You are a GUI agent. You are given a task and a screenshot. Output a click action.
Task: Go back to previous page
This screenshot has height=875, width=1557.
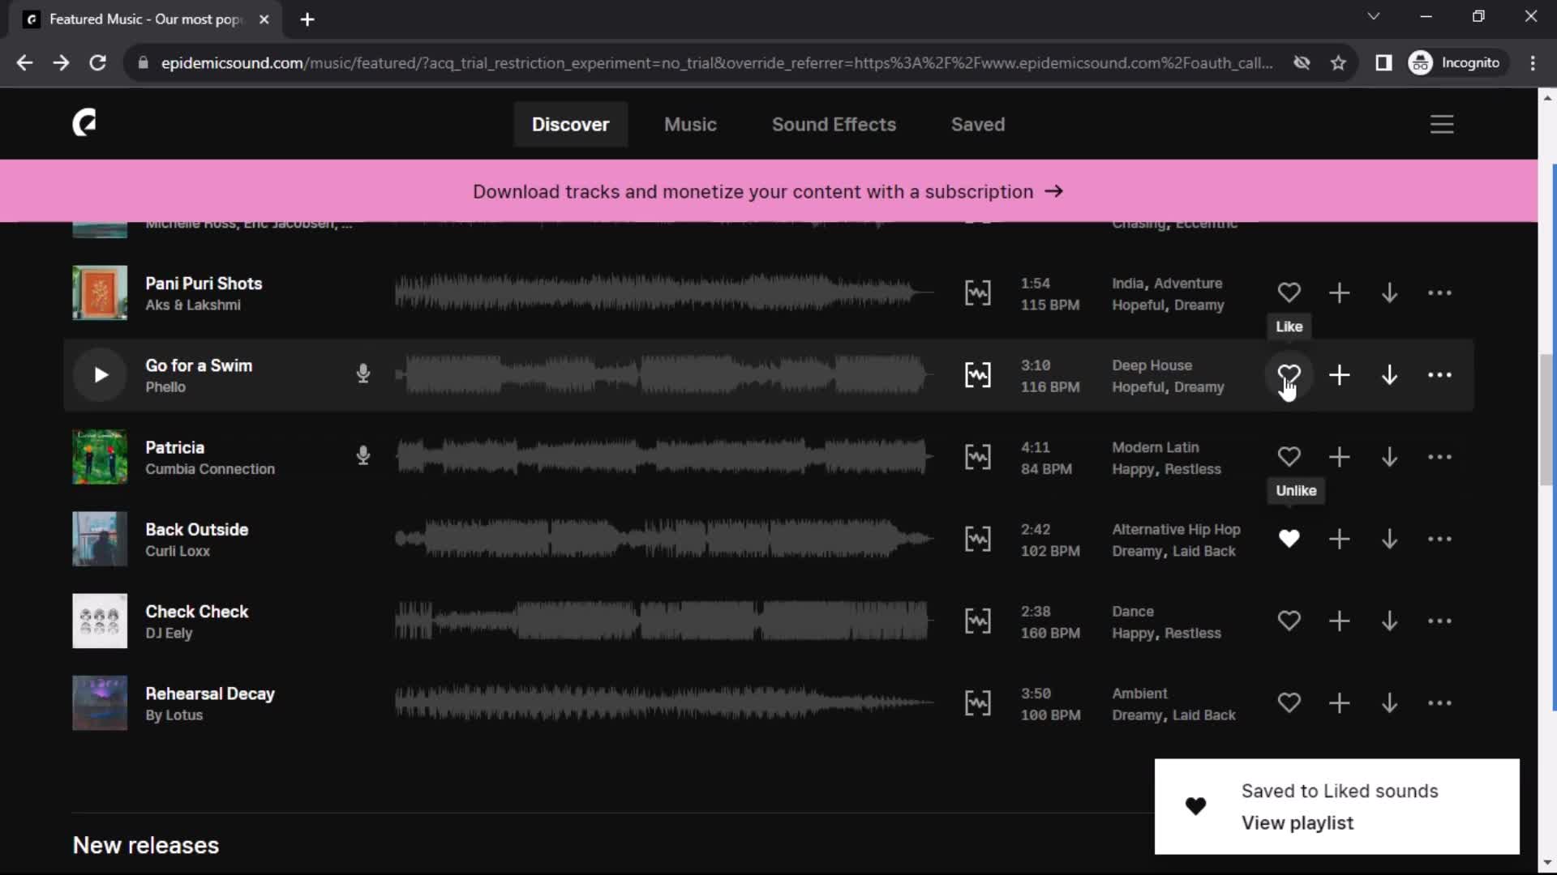24,62
